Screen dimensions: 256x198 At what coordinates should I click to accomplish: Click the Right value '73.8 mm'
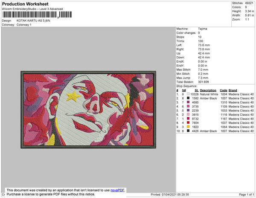click(204, 49)
